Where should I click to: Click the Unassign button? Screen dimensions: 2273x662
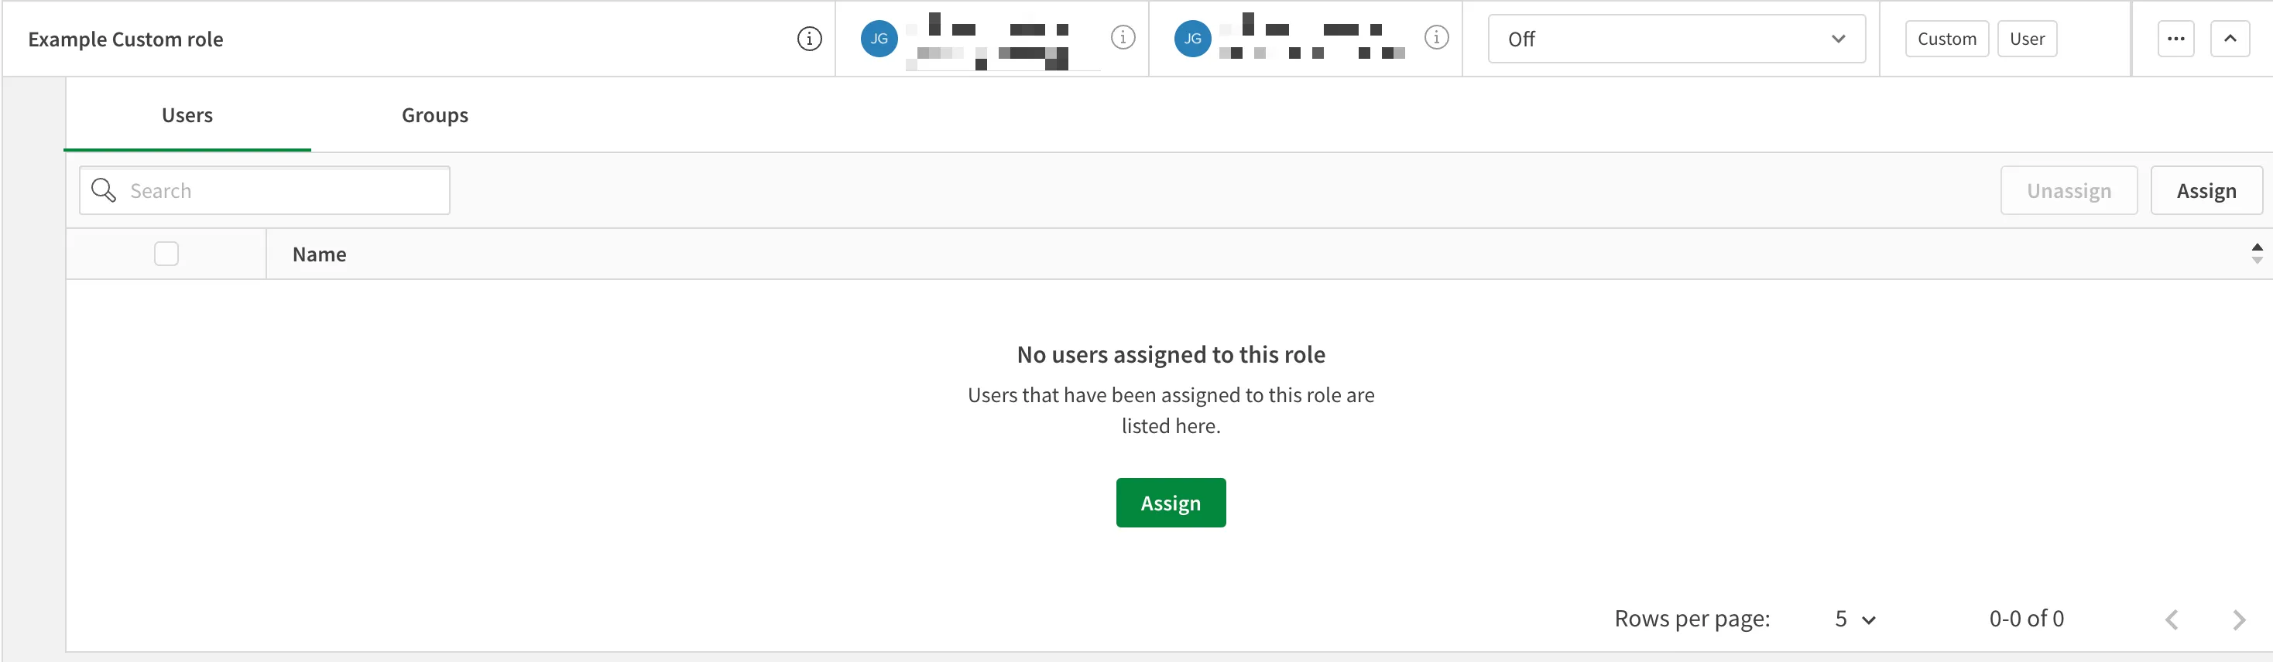point(2069,189)
